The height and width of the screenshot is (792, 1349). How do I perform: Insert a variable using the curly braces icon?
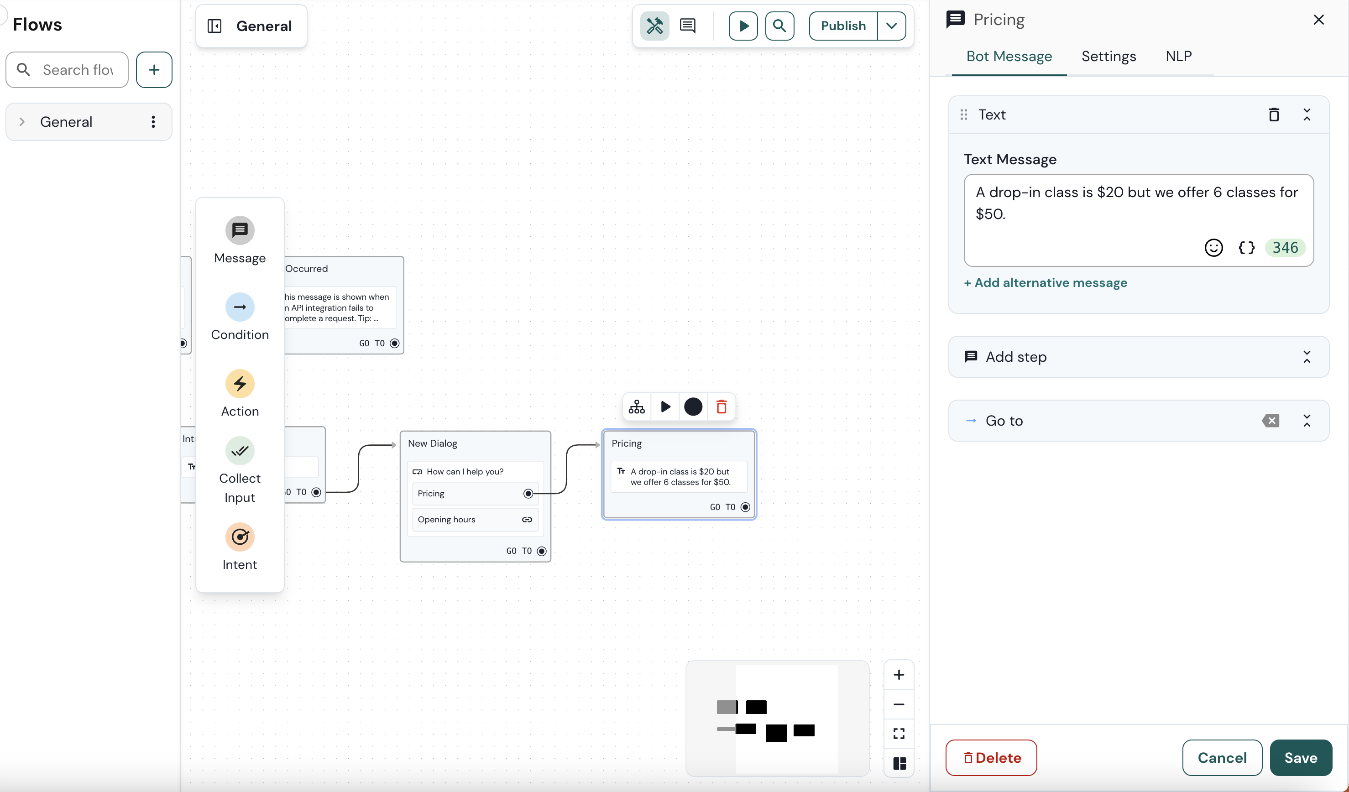(x=1247, y=247)
